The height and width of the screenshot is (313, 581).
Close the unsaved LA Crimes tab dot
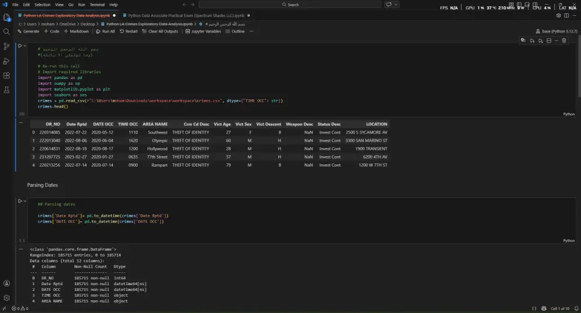point(114,16)
